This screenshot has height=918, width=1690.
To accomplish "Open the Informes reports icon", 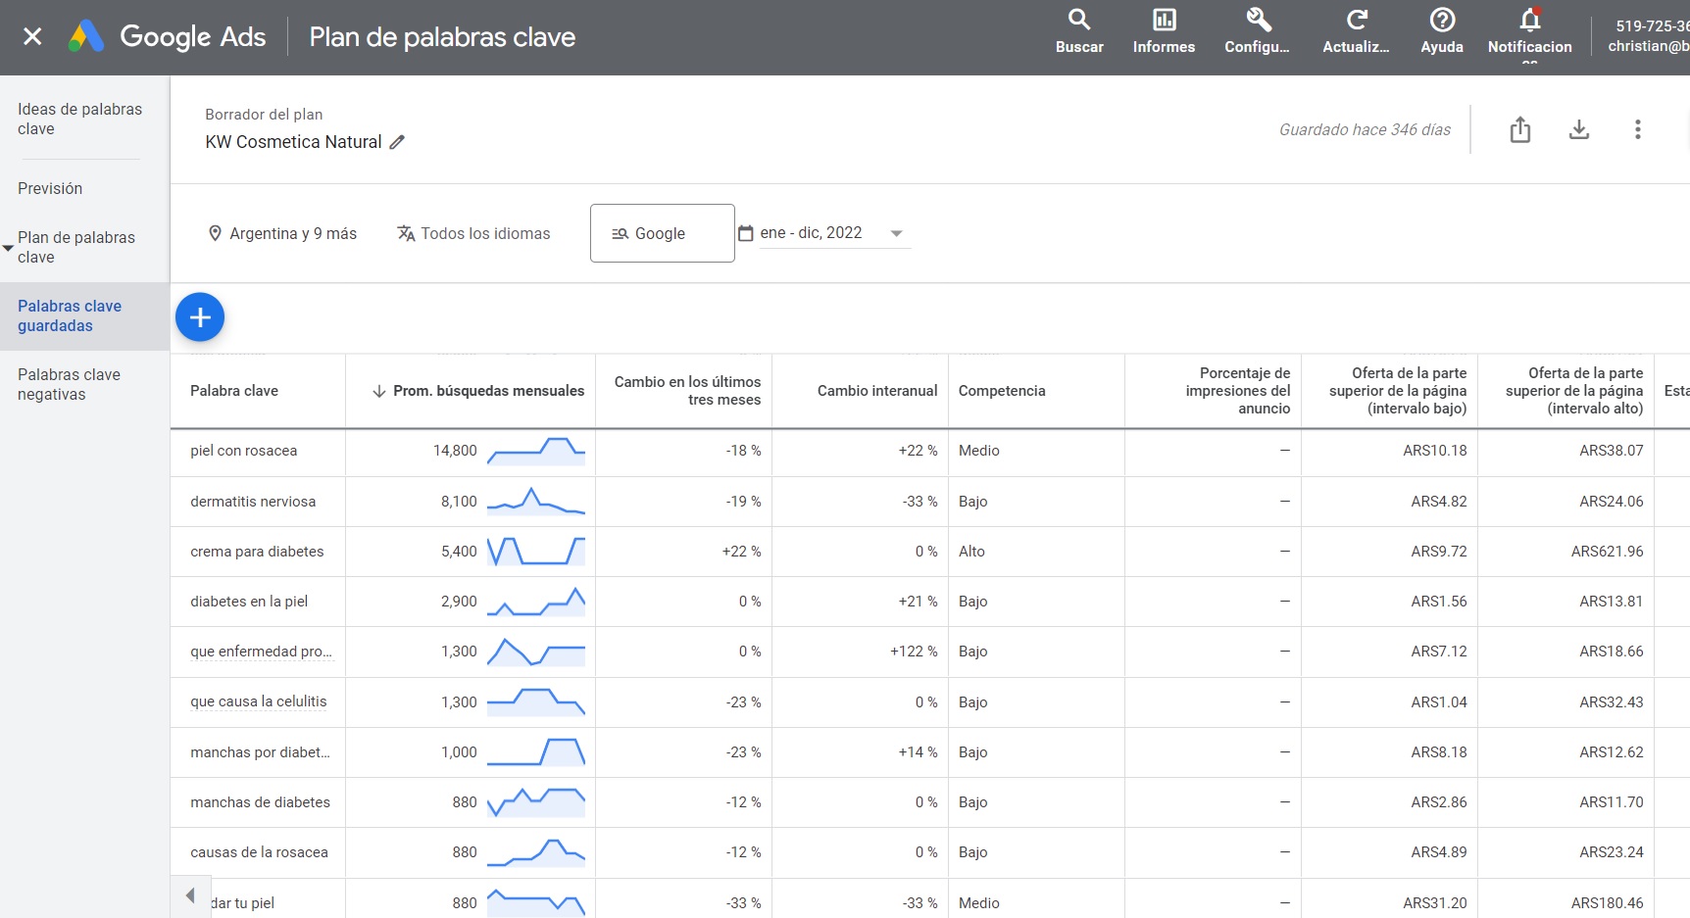I will 1163,22.
